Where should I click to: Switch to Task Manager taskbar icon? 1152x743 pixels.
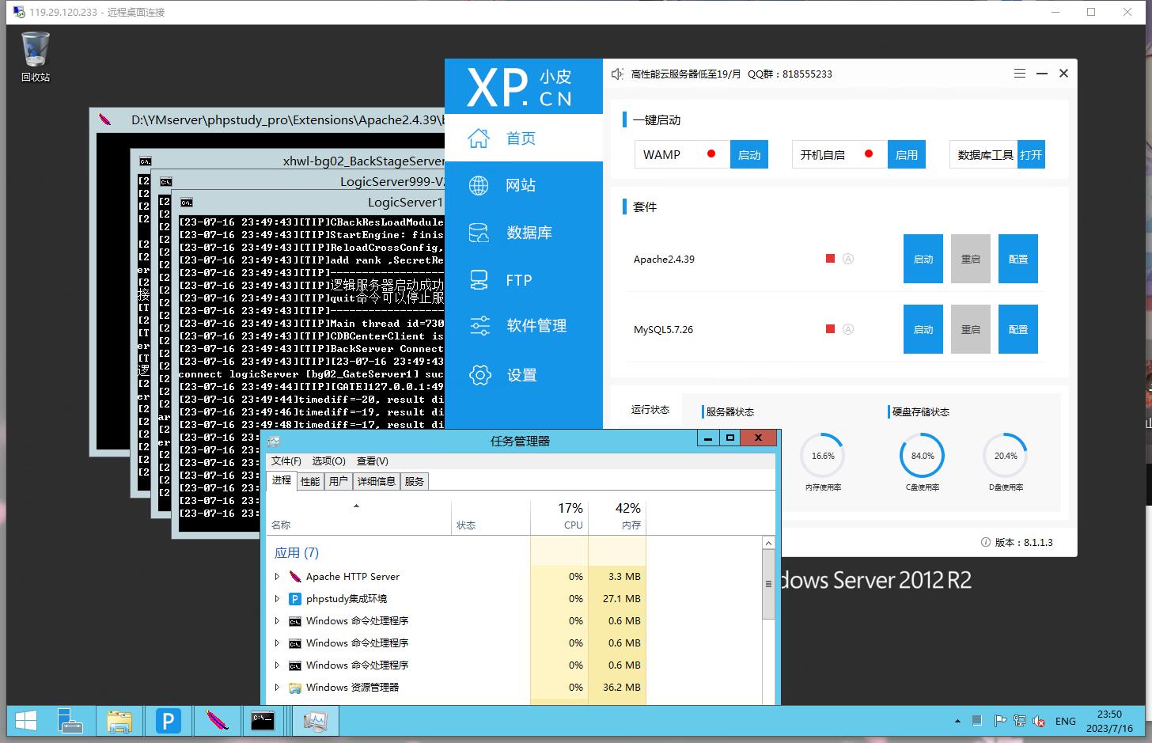316,721
